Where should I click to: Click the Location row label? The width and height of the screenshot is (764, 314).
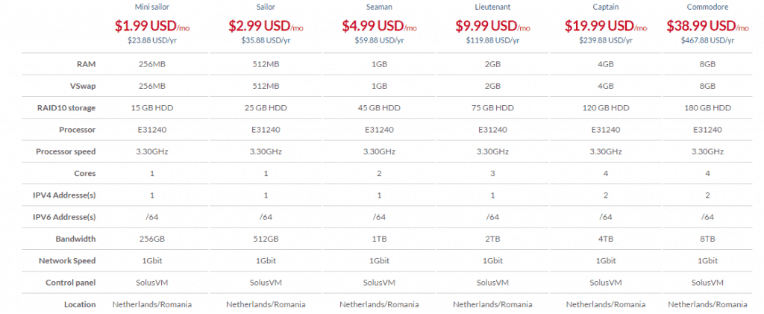[80, 304]
